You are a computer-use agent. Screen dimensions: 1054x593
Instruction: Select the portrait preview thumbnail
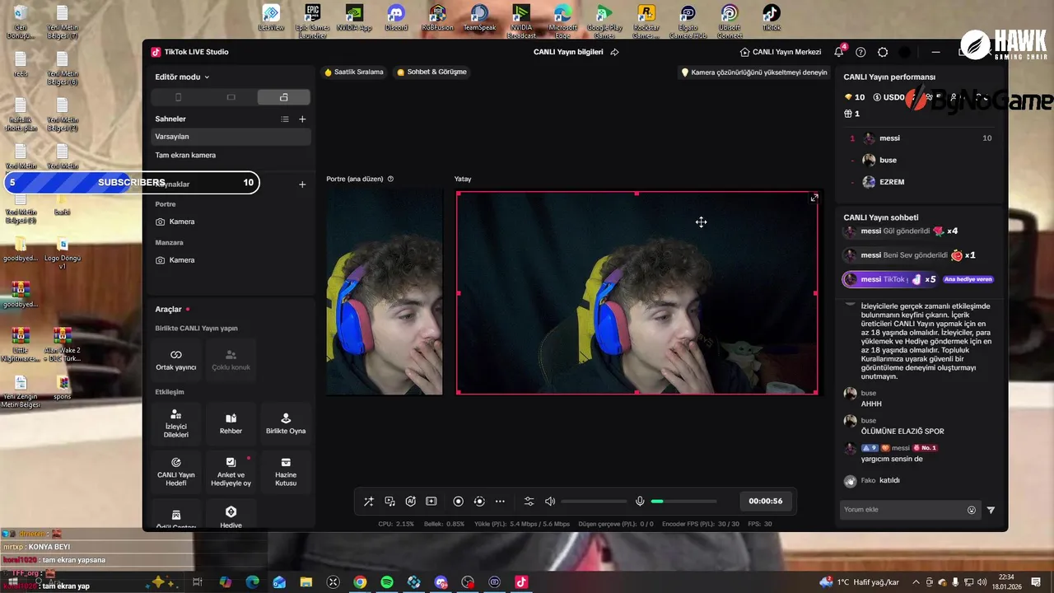[385, 292]
